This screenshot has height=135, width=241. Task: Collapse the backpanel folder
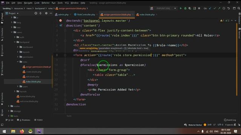click(x=15, y=42)
